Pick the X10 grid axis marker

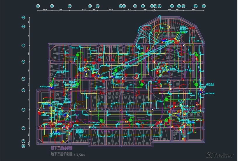172,6
